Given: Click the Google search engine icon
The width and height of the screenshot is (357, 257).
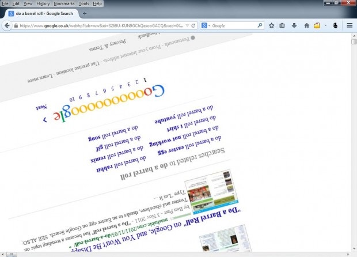Looking at the screenshot, I should (x=204, y=25).
